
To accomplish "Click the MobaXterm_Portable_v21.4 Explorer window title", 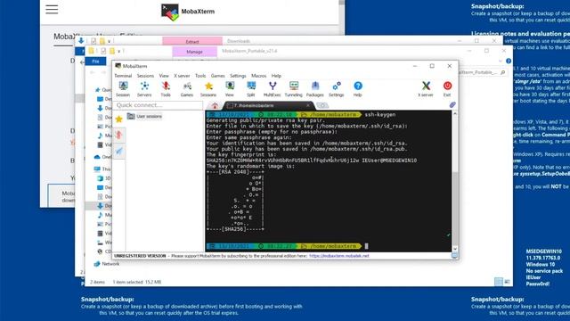I will (249, 51).
